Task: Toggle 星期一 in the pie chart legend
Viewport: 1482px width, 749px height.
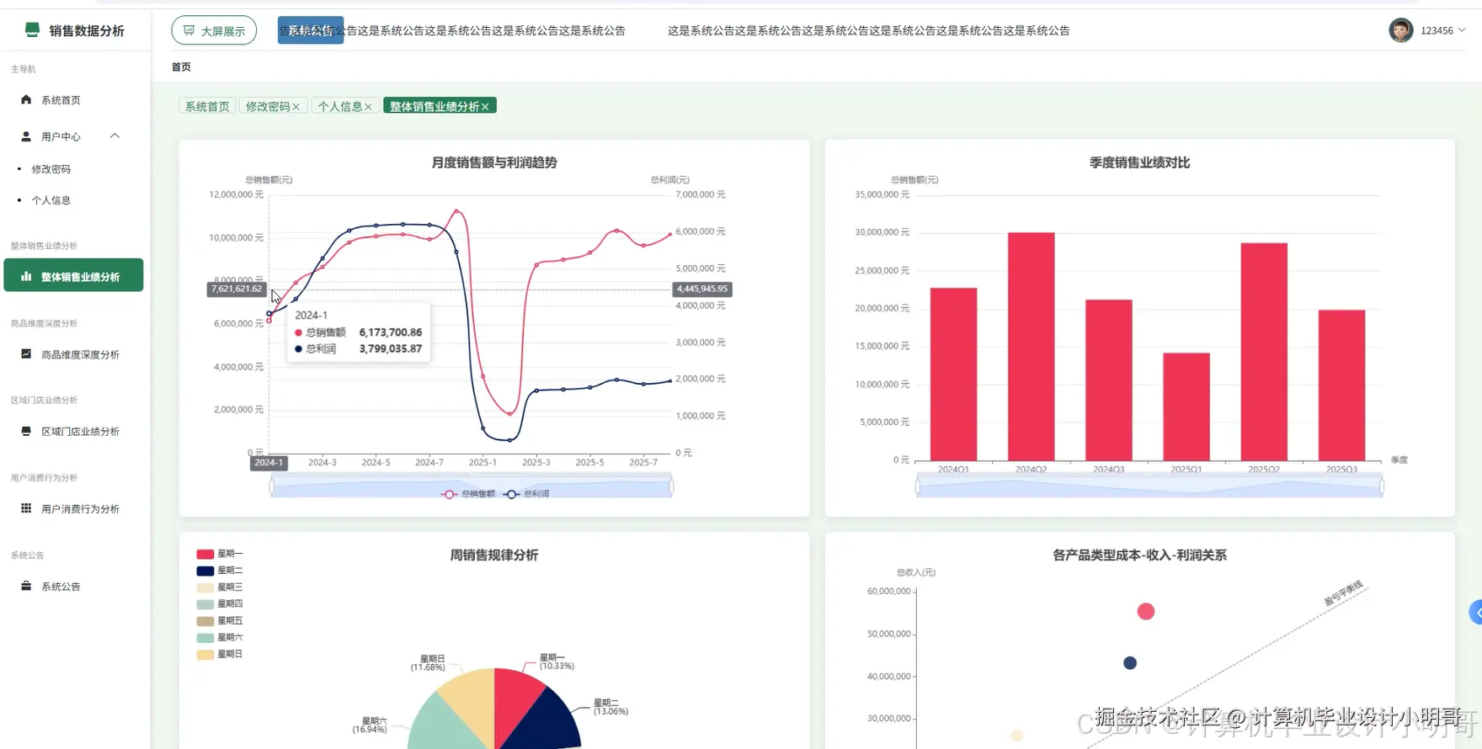Action: (x=219, y=554)
